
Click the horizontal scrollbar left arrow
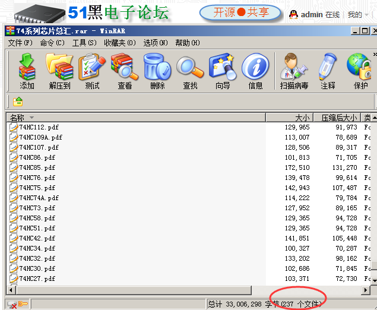11,290
